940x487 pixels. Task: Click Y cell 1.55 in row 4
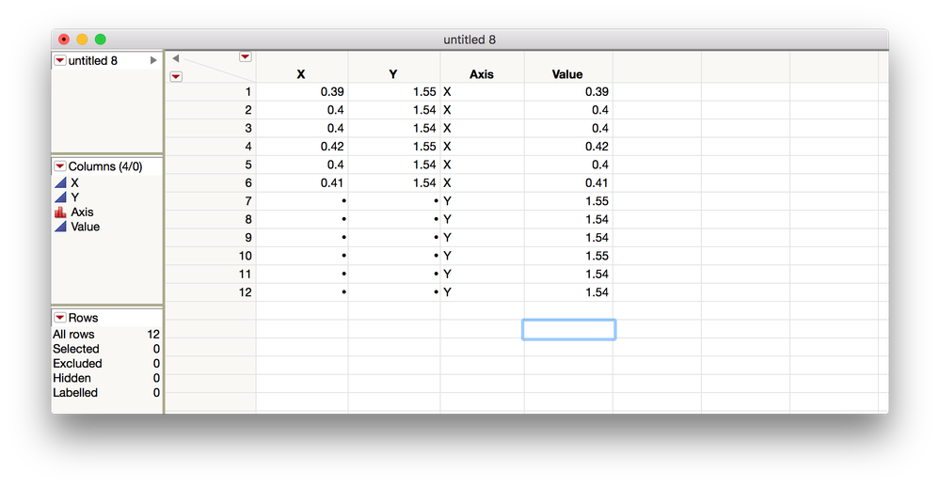coord(394,146)
